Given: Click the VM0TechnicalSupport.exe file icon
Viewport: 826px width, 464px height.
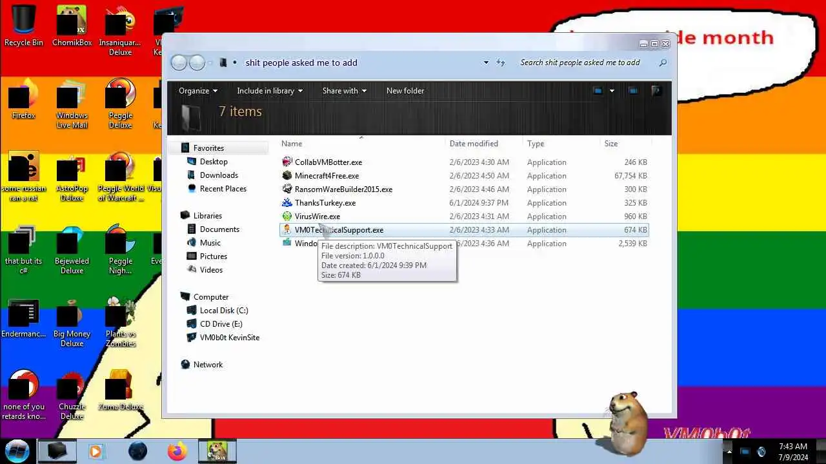Looking at the screenshot, I should (287, 230).
